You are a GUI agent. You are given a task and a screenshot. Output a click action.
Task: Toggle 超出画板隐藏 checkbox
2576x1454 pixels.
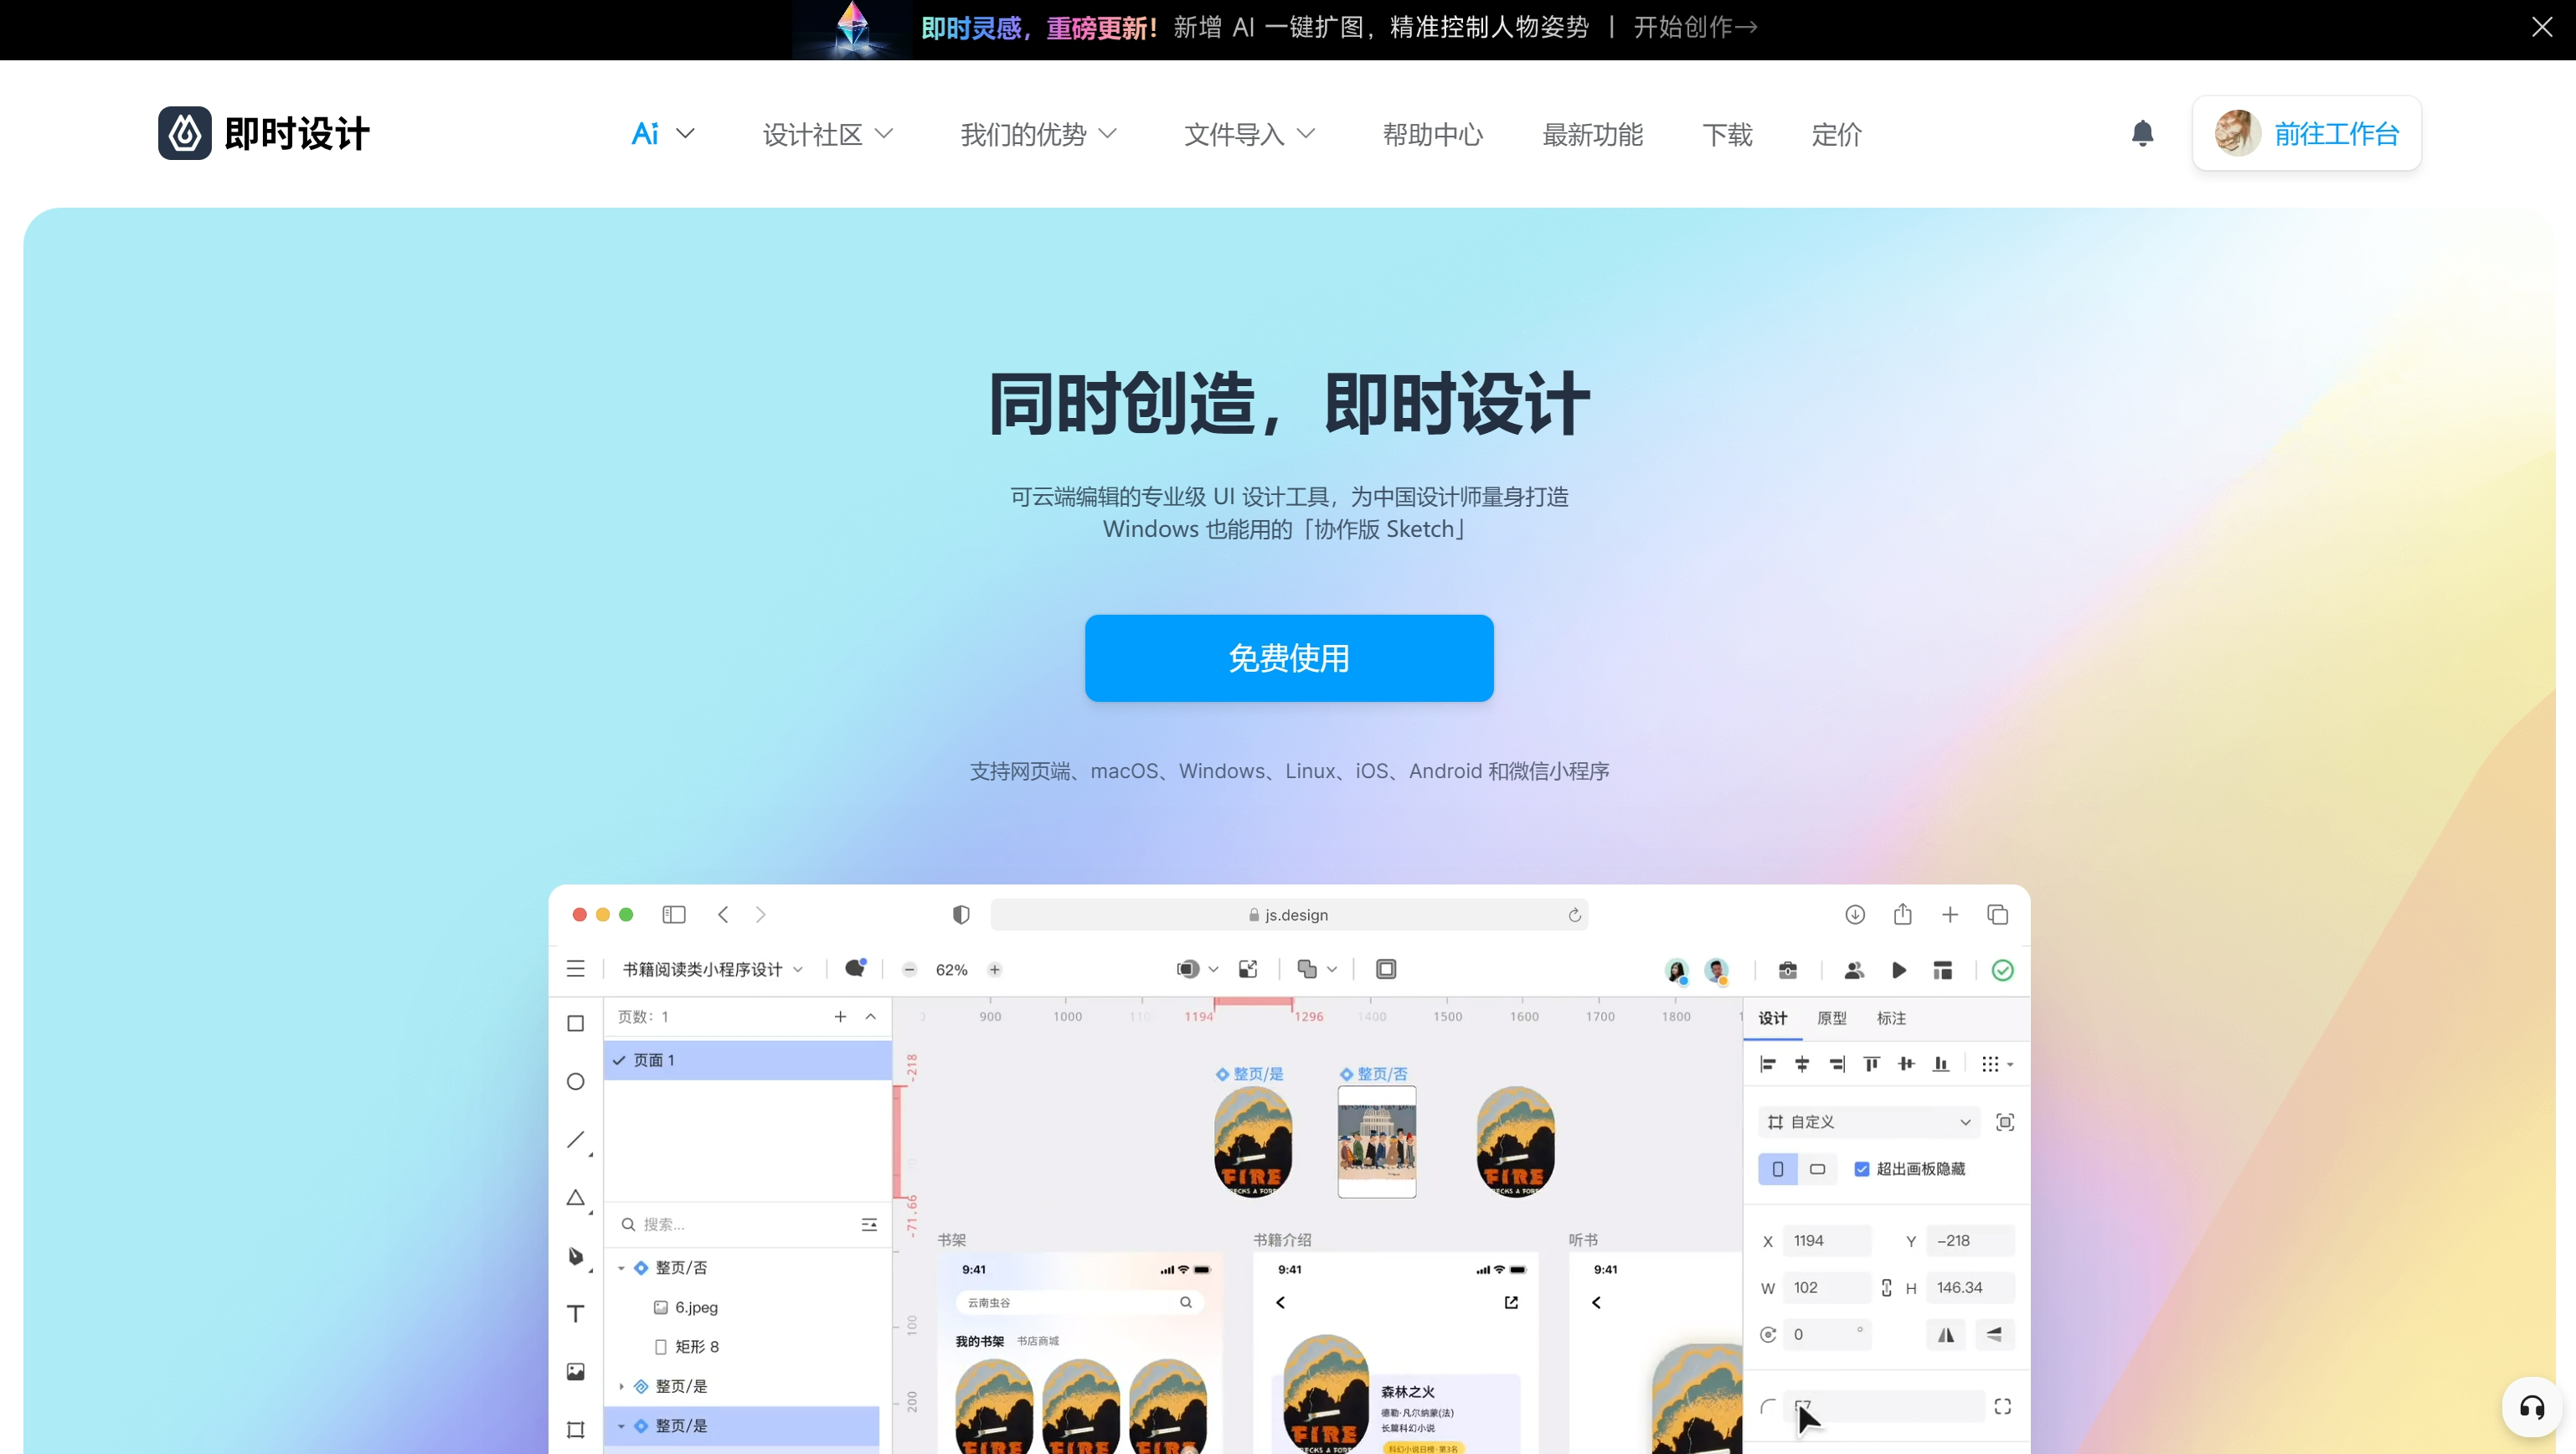(1861, 1169)
